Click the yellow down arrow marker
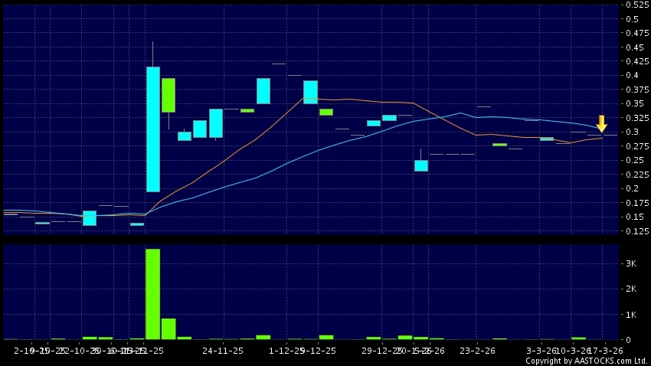The image size is (651, 366). click(602, 123)
